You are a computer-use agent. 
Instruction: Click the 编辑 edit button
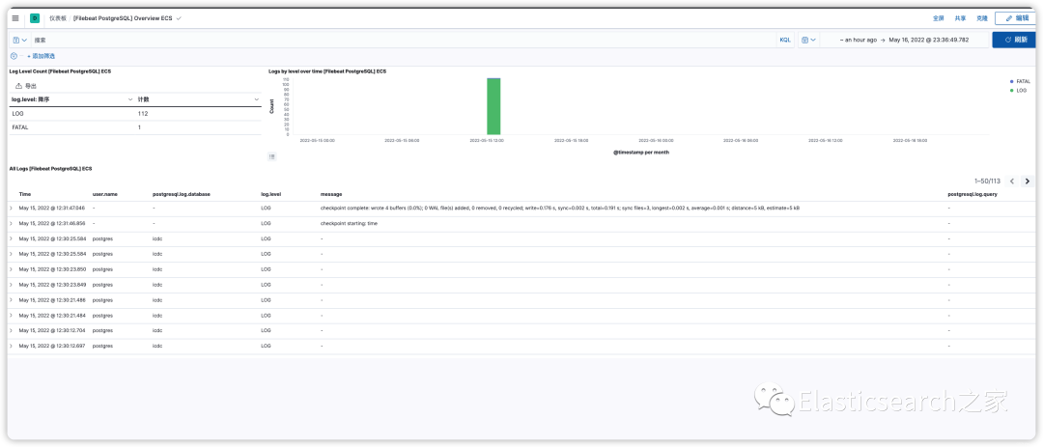click(1017, 18)
